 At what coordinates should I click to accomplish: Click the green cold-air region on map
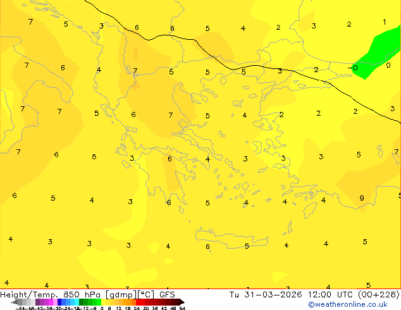point(378,51)
